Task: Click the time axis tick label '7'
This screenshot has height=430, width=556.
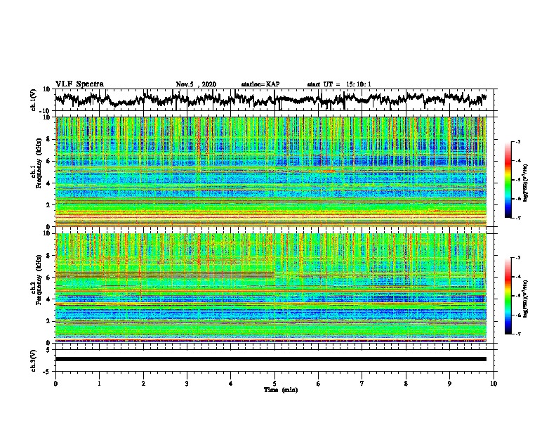Action: [x=362, y=384]
